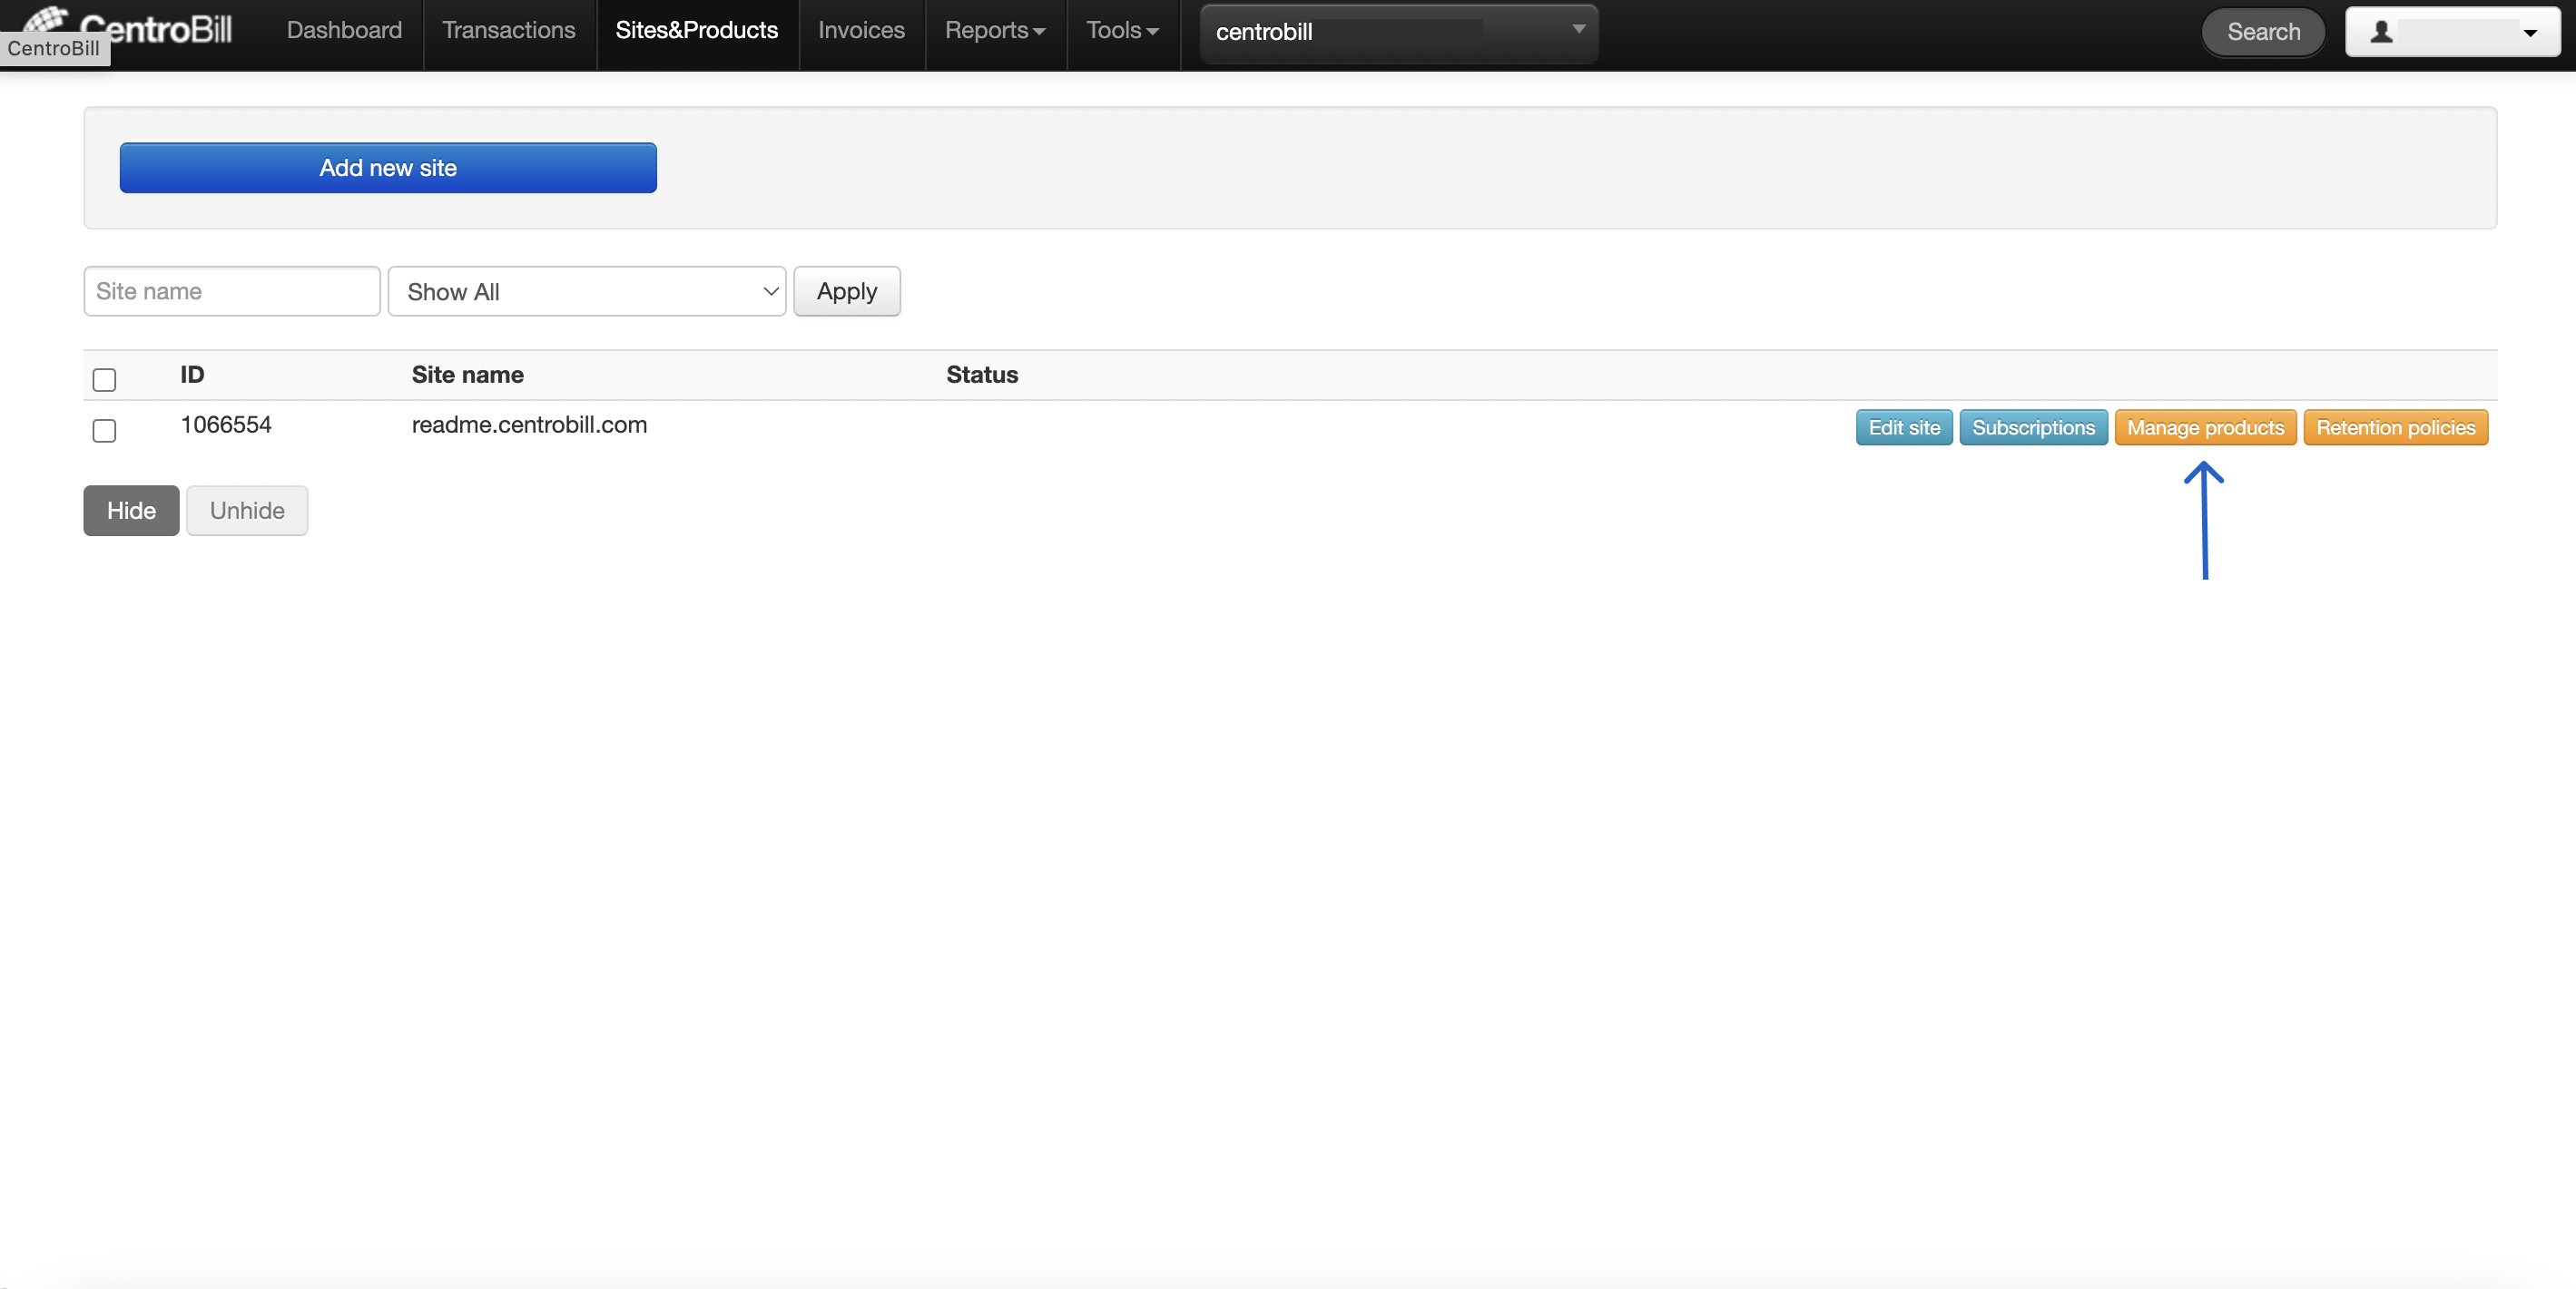Toggle the select-all sites checkbox
This screenshot has width=2576, height=1289.
(x=104, y=378)
